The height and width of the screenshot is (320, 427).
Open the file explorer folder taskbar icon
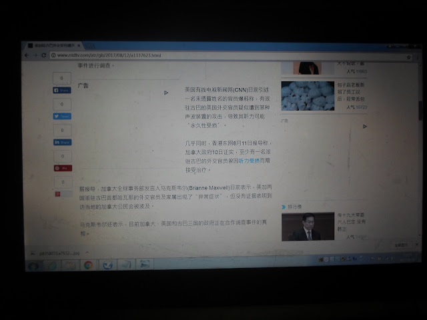point(70,265)
